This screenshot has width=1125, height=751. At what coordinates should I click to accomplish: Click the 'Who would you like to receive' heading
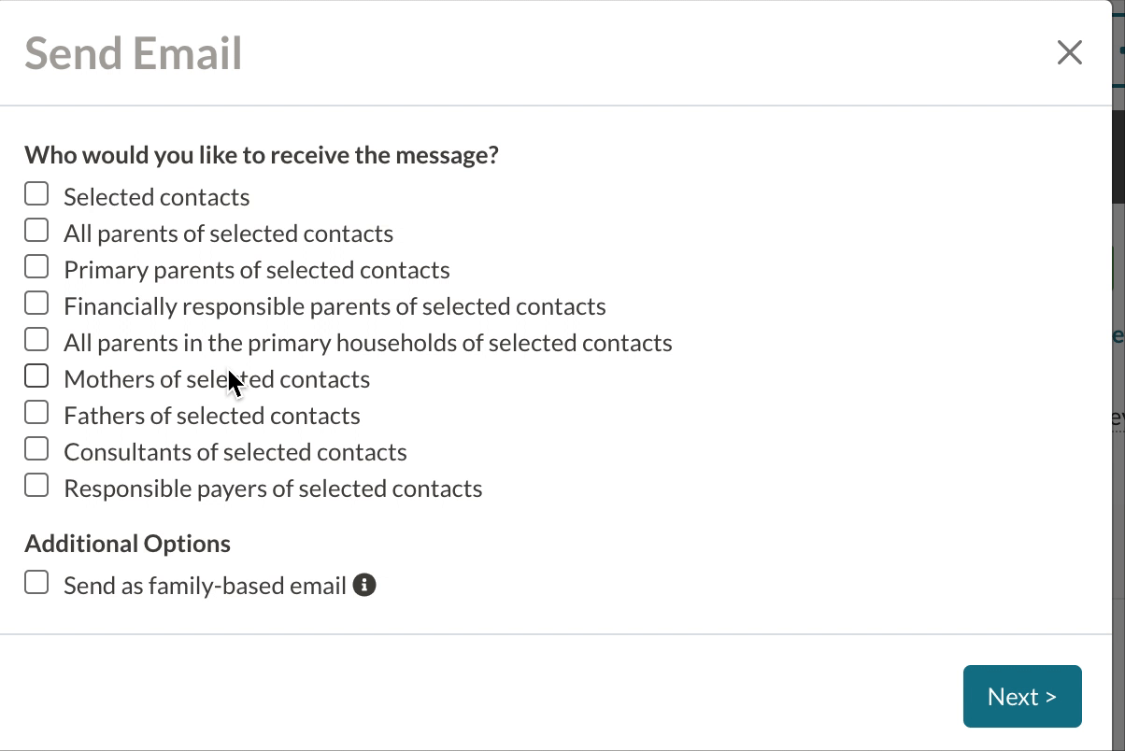point(261,155)
